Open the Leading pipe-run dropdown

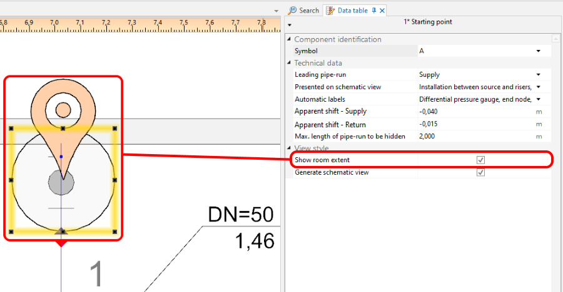pyautogui.click(x=538, y=75)
